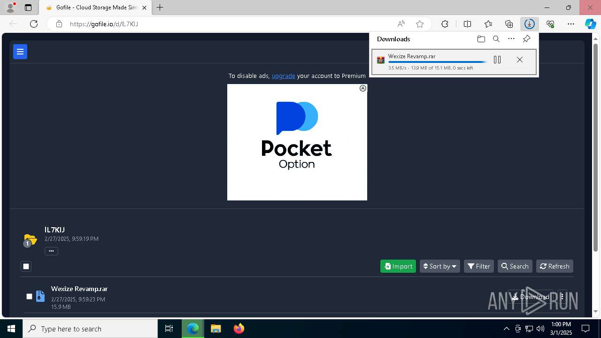Open the Pocket Option advertisement
601x338 pixels.
click(297, 142)
